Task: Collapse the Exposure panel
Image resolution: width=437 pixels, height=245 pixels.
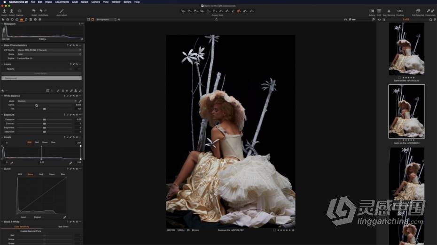Action: pos(2,115)
